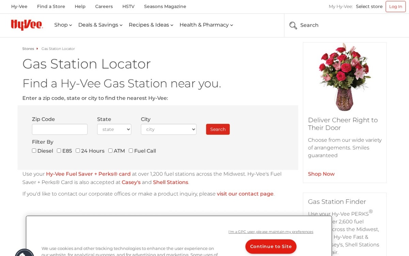Open Hy-Vee top navigation link
The height and width of the screenshot is (256, 409).
(x=19, y=6)
